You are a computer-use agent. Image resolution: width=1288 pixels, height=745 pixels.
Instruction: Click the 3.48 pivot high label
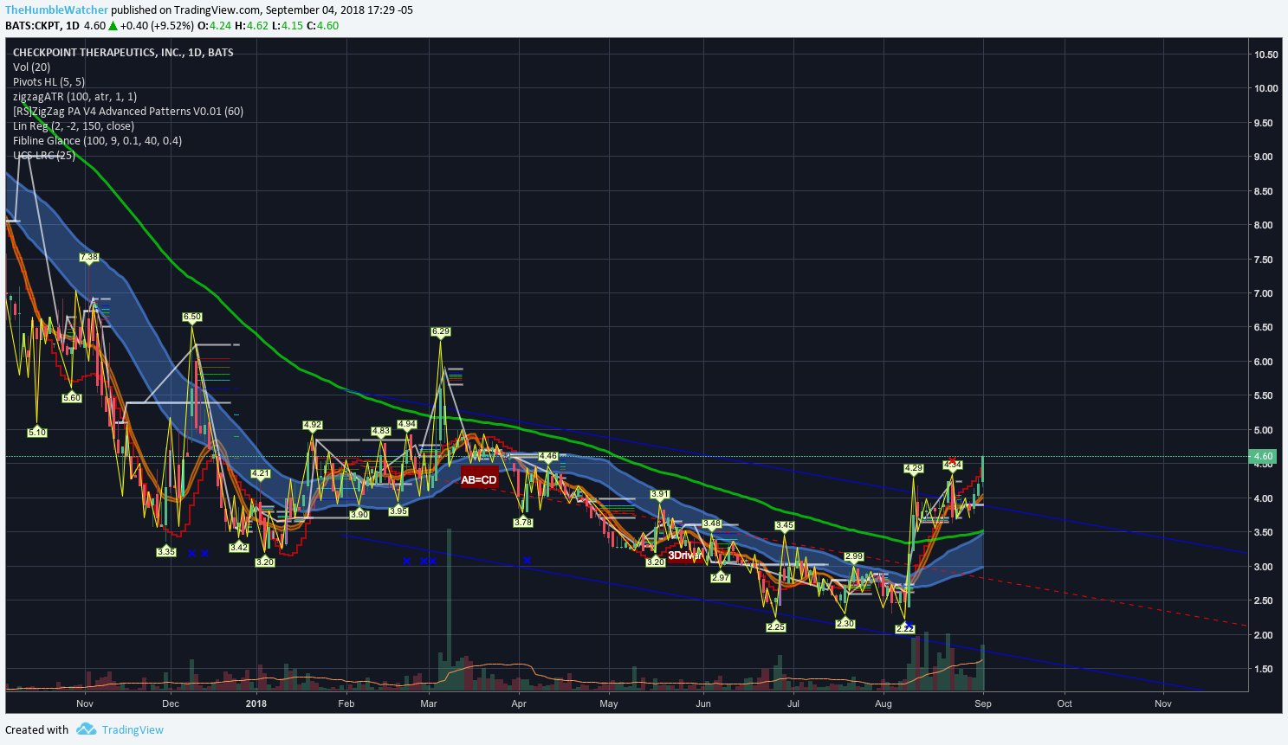[712, 523]
